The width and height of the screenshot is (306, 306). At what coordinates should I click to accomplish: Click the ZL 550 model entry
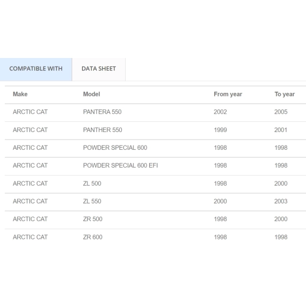click(92, 201)
